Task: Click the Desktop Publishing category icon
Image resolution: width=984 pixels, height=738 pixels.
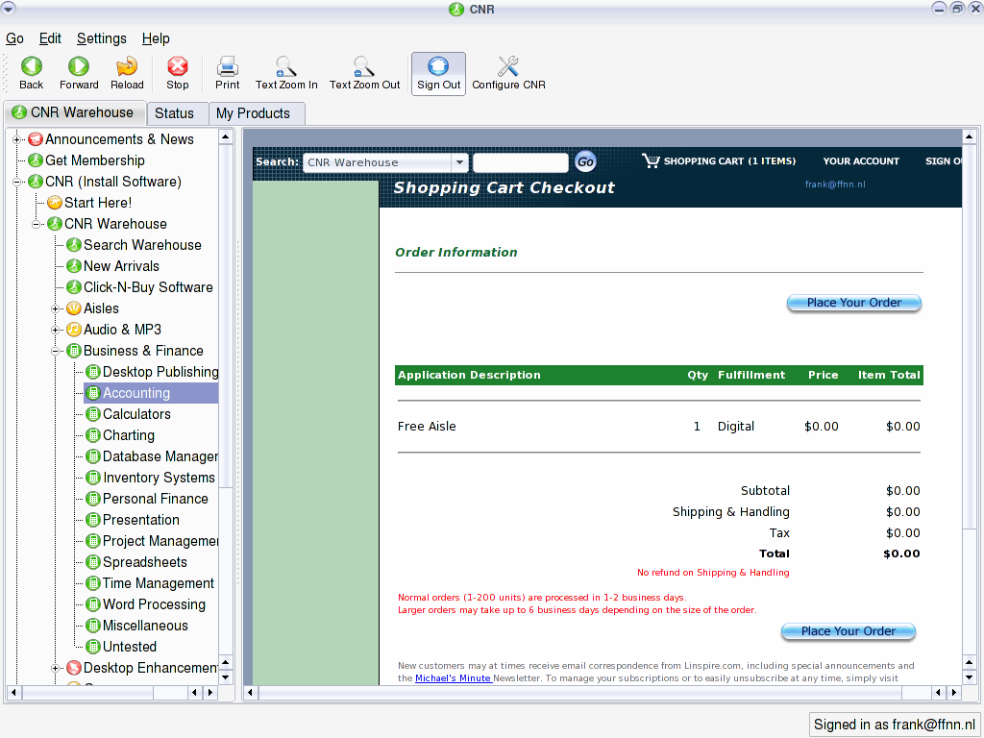Action: click(93, 372)
